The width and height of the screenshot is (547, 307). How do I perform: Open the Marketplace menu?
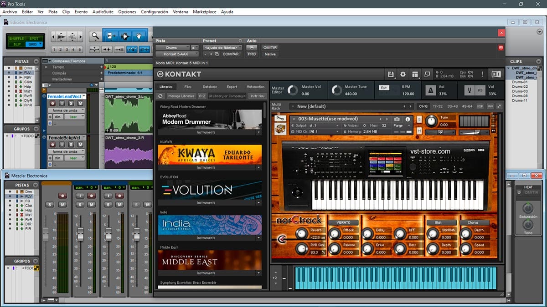(x=204, y=12)
